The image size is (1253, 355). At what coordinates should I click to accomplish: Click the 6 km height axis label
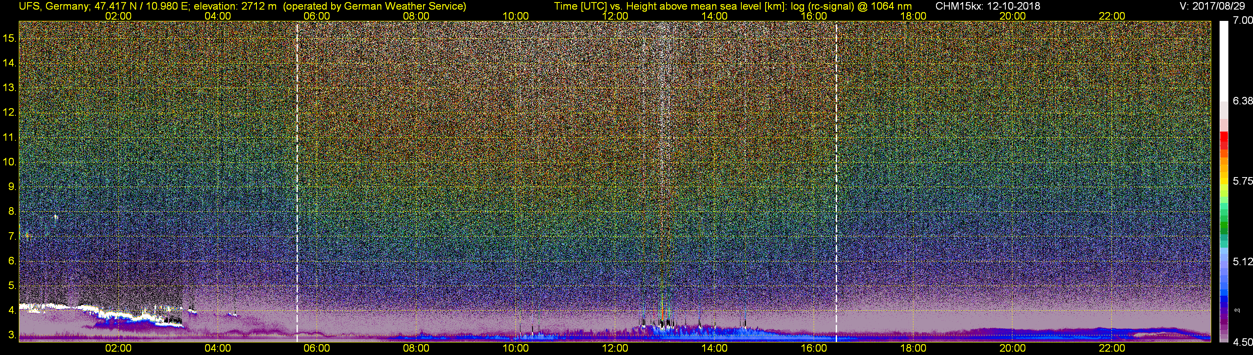pyautogui.click(x=12, y=261)
